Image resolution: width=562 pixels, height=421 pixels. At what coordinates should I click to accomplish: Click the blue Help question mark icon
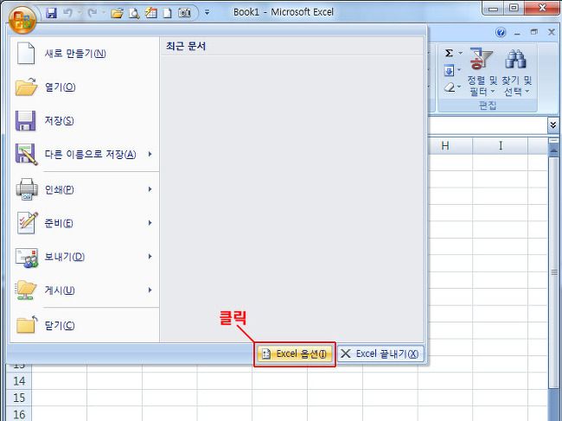click(501, 33)
